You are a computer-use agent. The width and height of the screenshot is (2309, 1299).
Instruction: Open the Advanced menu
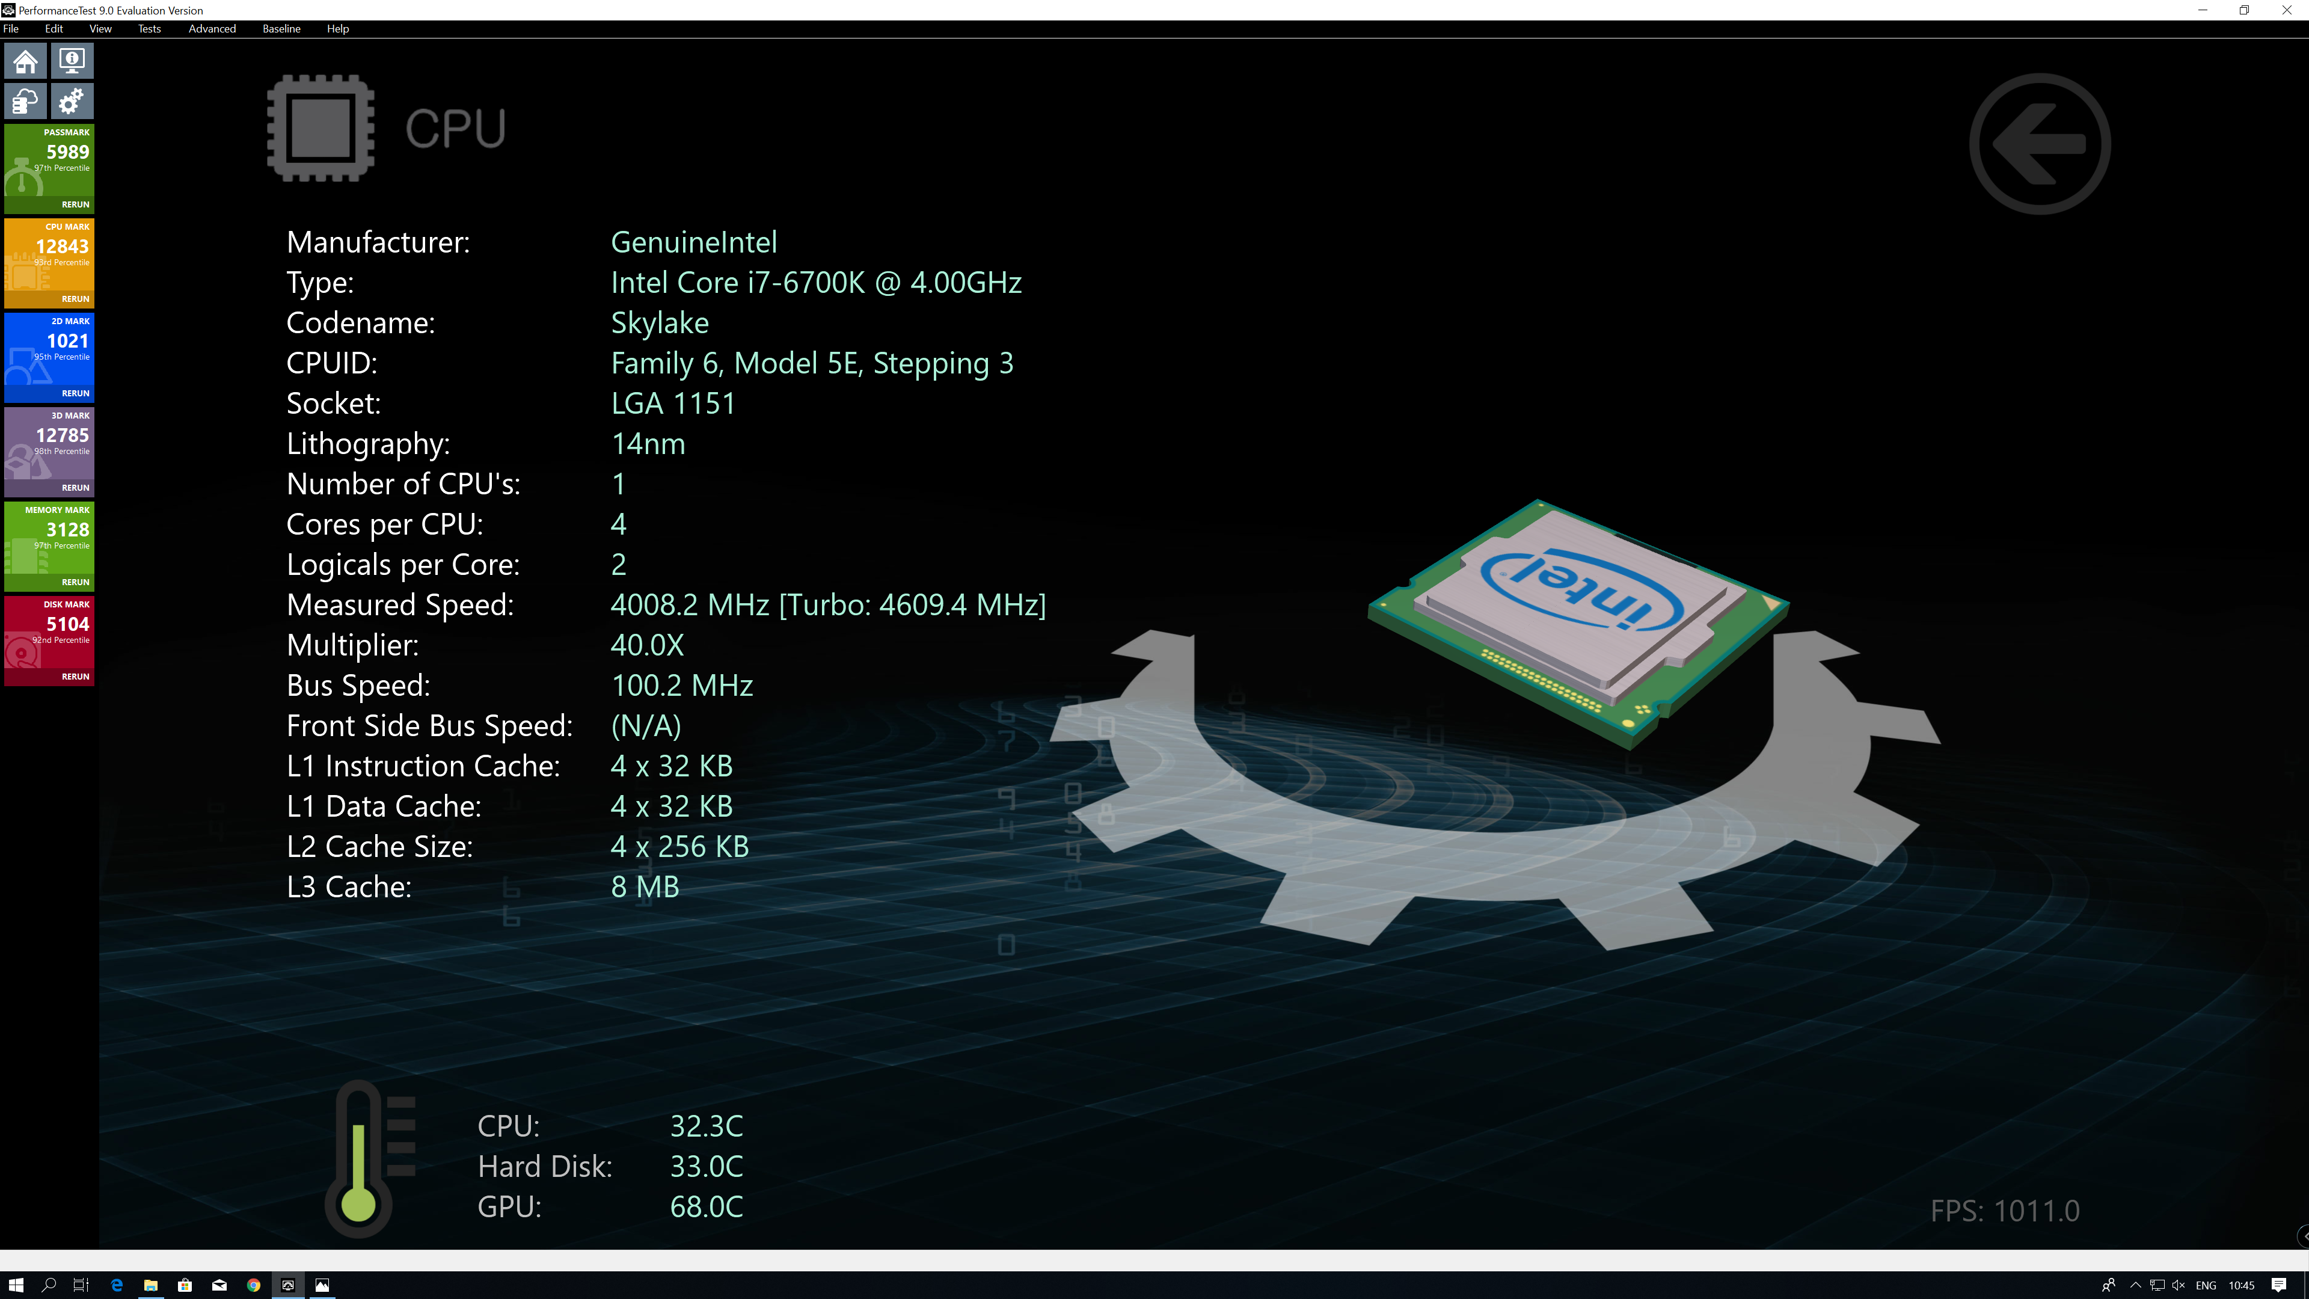click(x=212, y=29)
